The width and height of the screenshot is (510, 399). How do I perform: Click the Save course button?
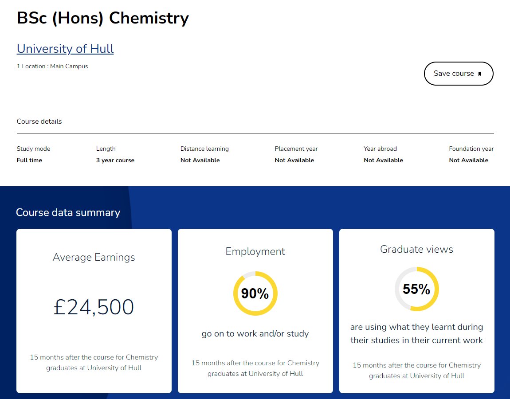click(x=459, y=74)
